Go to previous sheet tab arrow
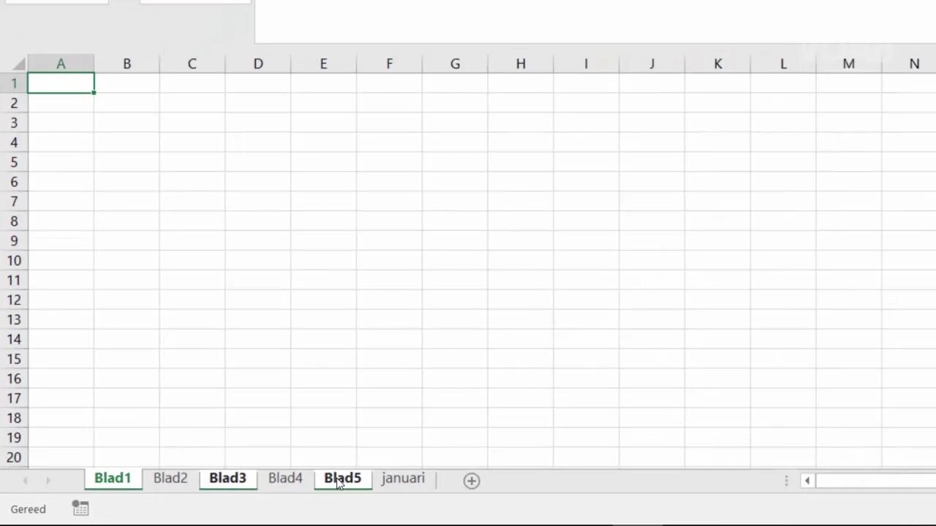 point(26,481)
